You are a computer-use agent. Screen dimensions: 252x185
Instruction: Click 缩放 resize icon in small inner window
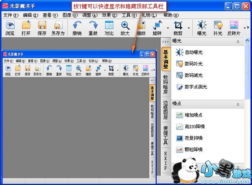coord(88,68)
